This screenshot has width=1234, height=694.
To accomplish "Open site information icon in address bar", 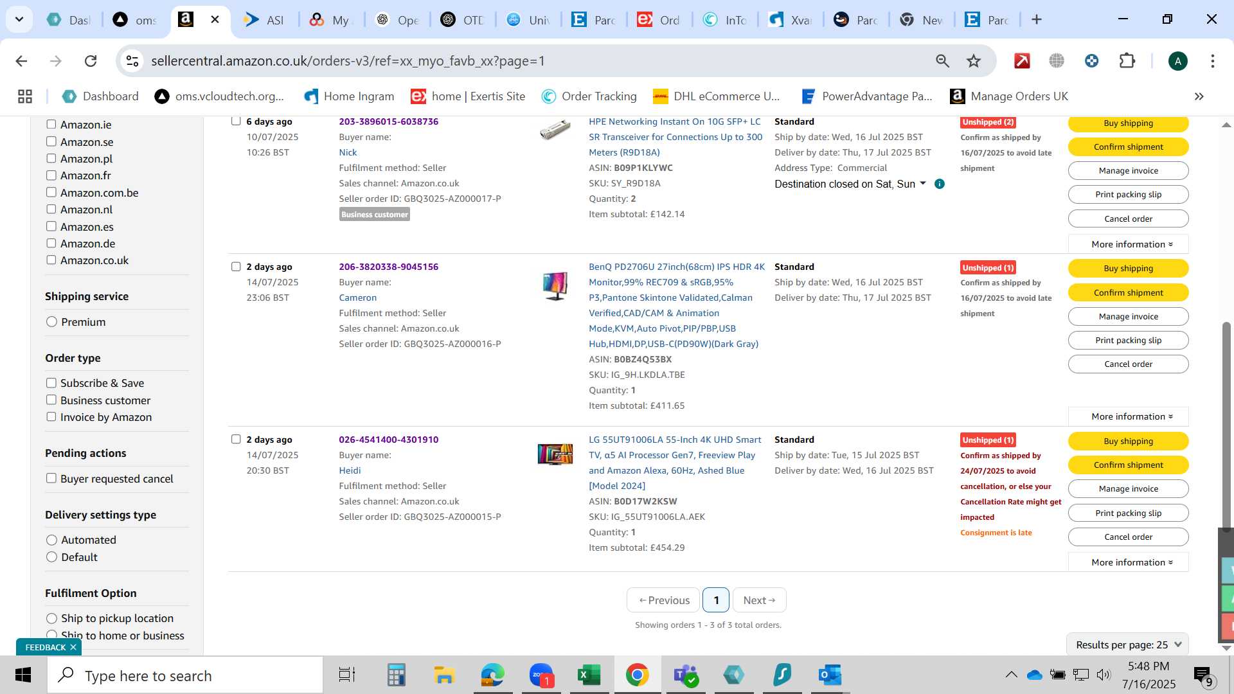I will [x=132, y=61].
